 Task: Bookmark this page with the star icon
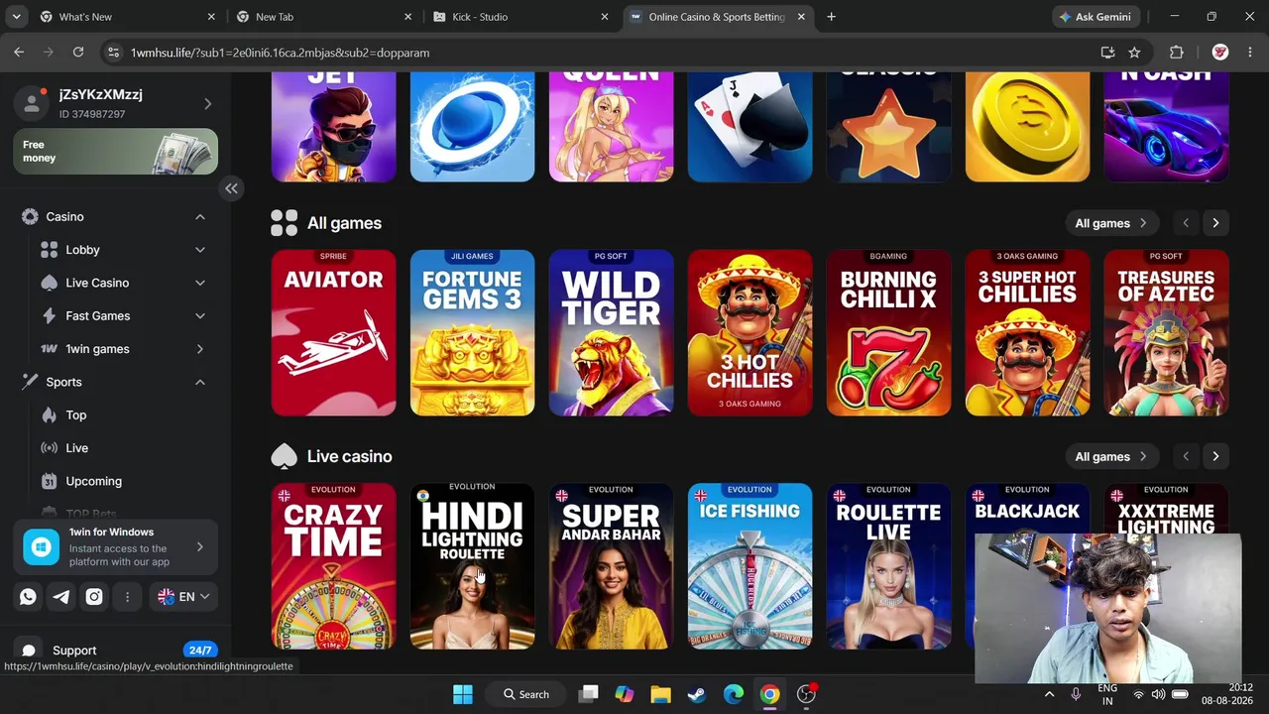(x=1134, y=53)
